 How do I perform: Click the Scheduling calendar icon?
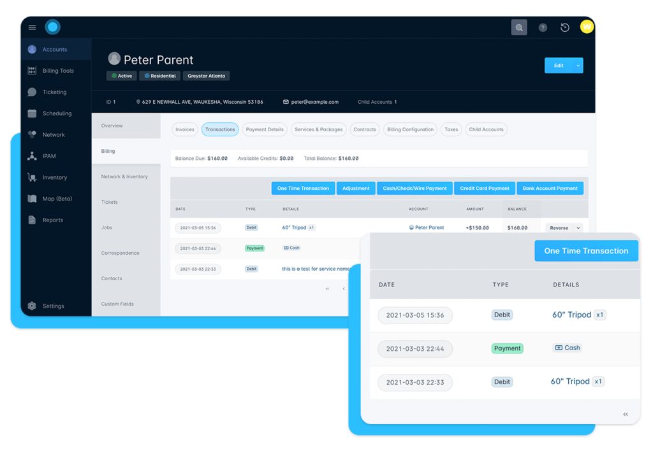(32, 113)
